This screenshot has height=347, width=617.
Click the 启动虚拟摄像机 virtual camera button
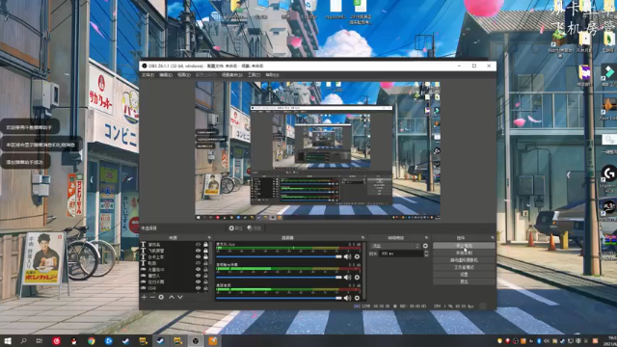tap(464, 260)
